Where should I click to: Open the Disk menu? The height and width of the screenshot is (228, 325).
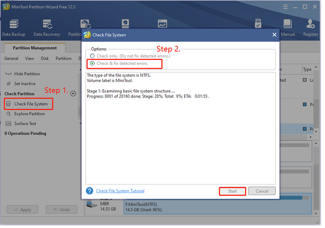pyautogui.click(x=45, y=59)
